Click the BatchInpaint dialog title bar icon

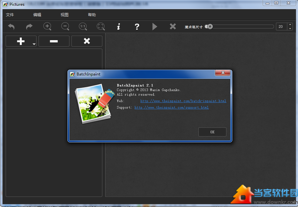(72, 74)
